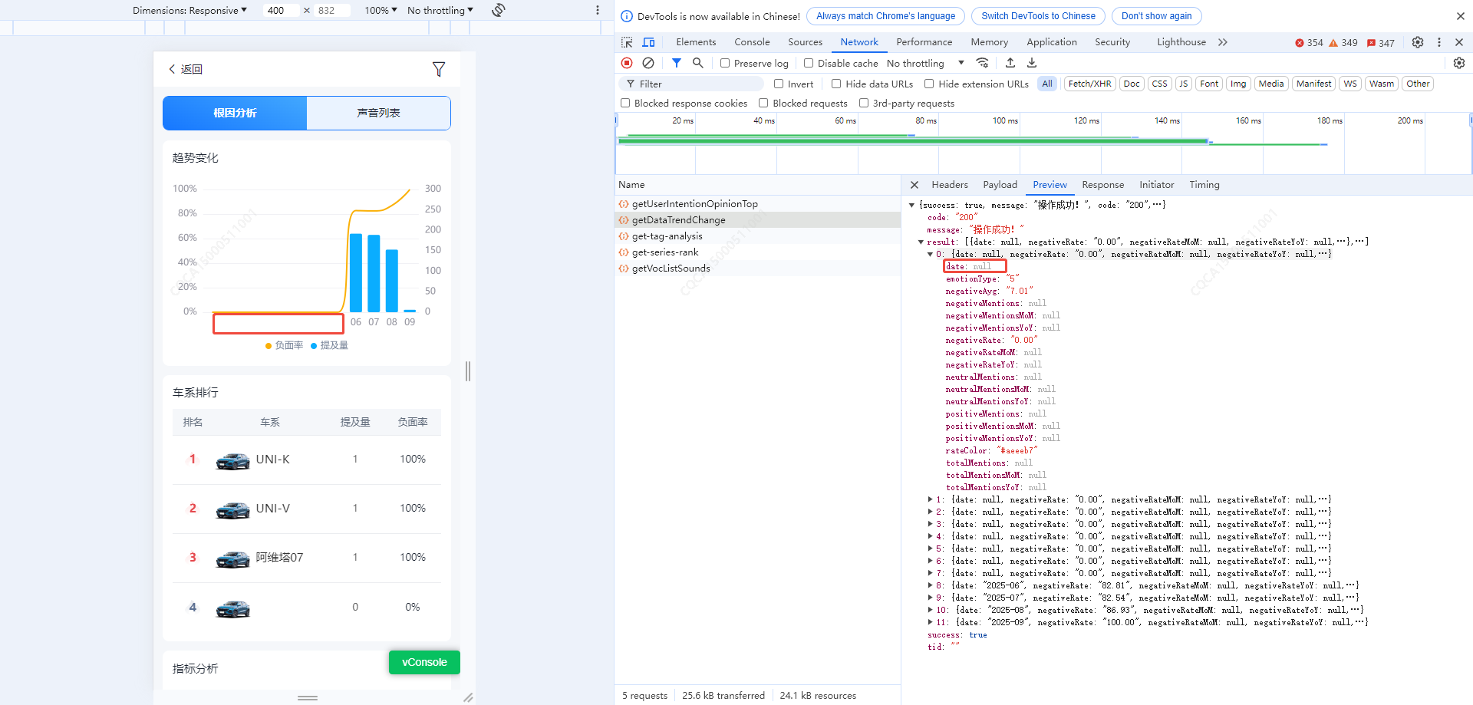Switch to the Console tab

pos(751,42)
